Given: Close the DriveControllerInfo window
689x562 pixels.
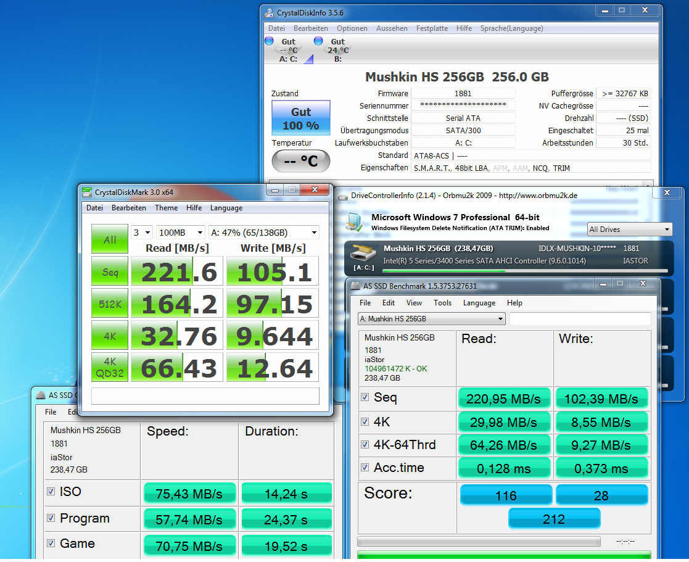Looking at the screenshot, I should [x=667, y=192].
